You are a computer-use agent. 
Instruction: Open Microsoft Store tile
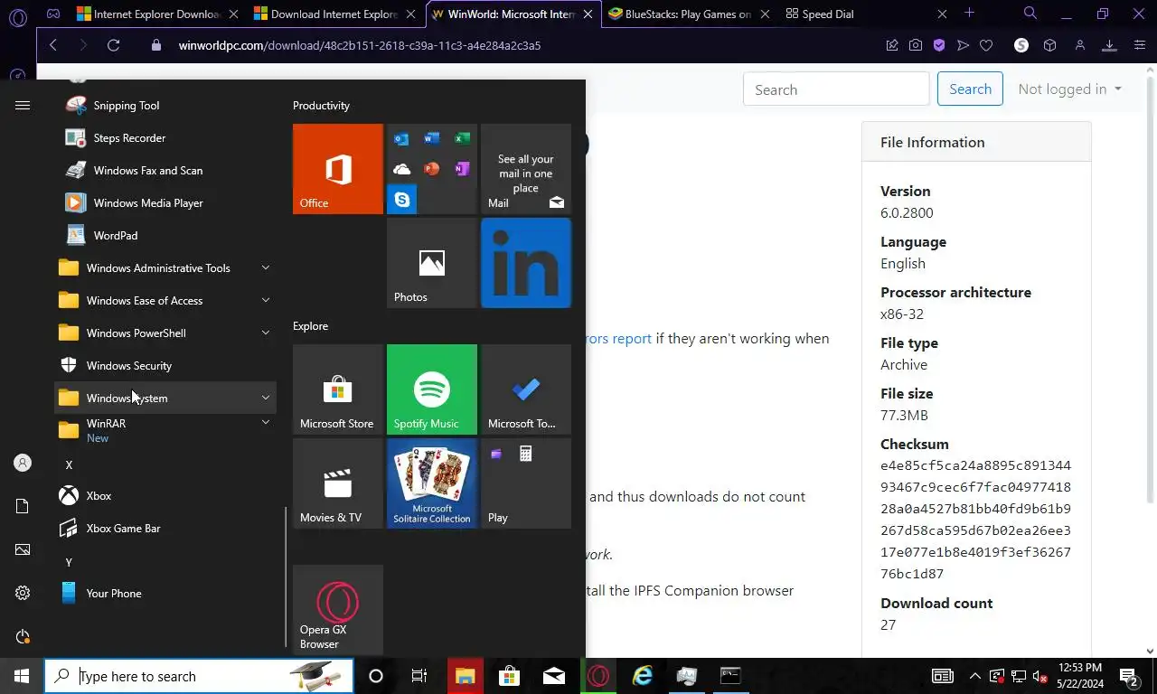tap(338, 389)
